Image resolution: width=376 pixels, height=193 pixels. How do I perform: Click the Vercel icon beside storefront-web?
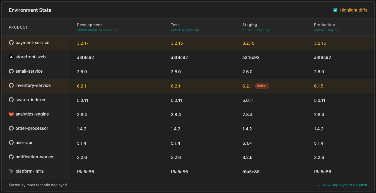point(11,57)
